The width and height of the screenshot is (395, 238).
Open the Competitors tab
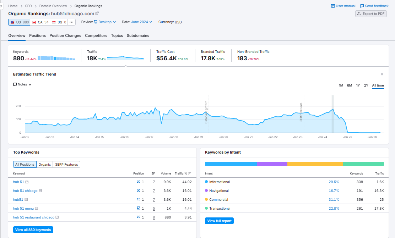[96, 35]
